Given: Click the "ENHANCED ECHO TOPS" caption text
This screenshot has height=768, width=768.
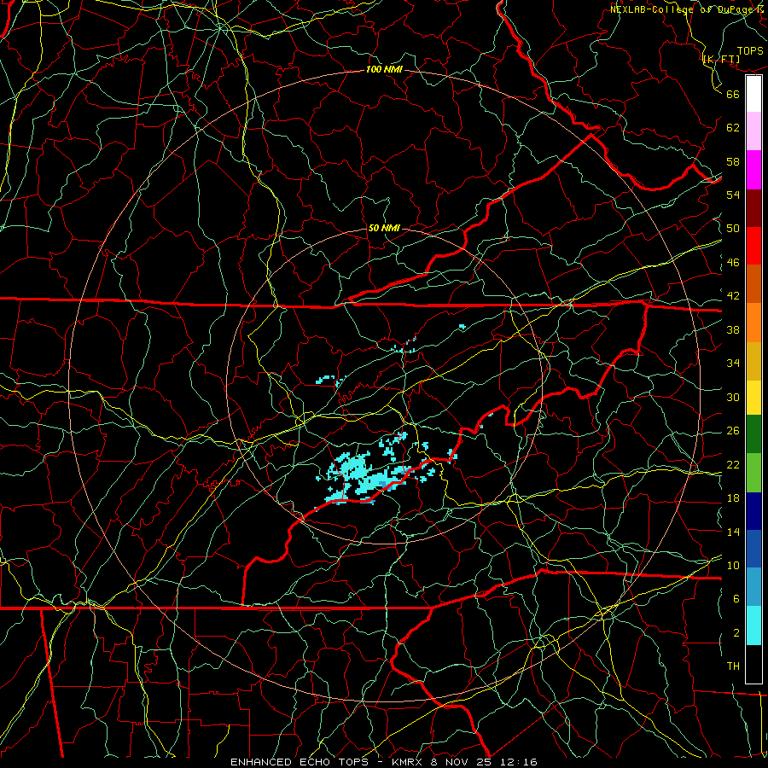Looking at the screenshot, I should [299, 762].
